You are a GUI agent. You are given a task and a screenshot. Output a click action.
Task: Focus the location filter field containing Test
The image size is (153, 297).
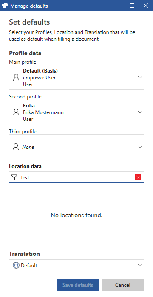point(76,177)
